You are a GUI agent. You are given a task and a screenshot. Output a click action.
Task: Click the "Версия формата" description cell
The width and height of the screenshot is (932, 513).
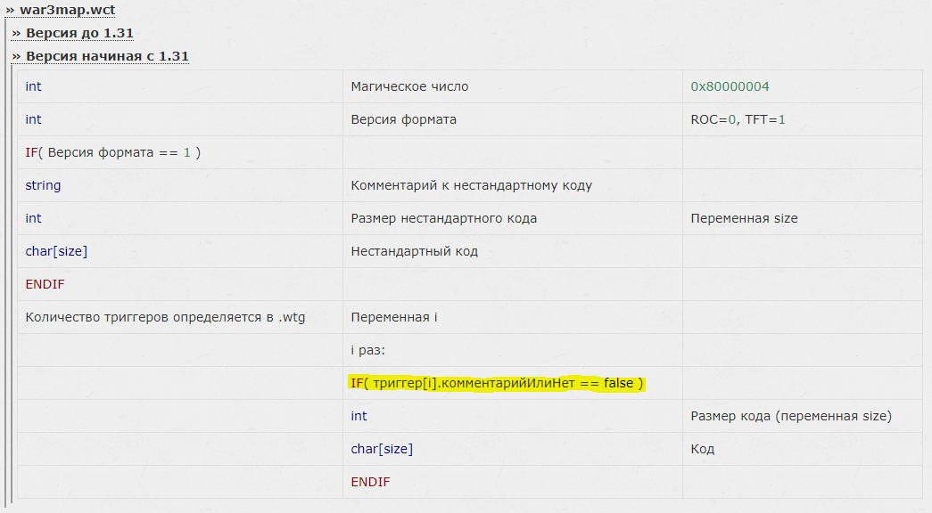coord(512,119)
